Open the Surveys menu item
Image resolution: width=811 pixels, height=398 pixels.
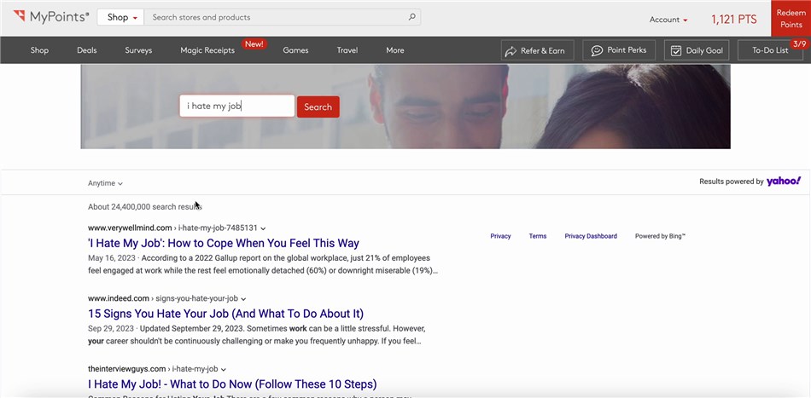pos(138,50)
